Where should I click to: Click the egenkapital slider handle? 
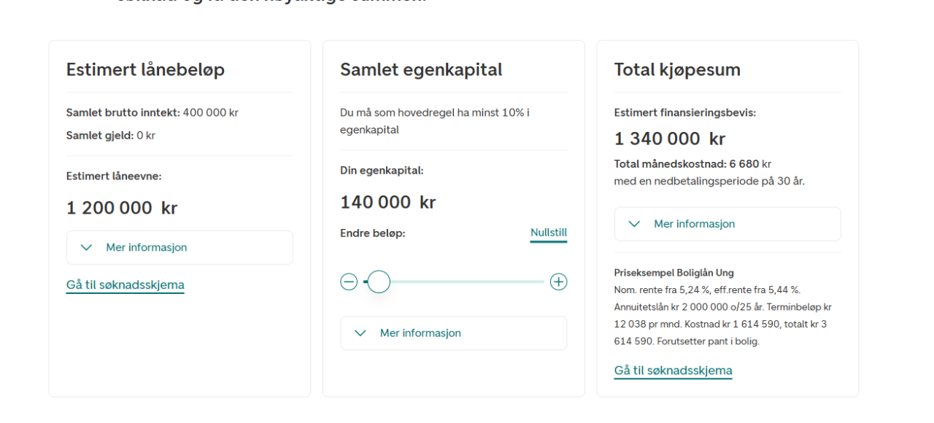[379, 282]
